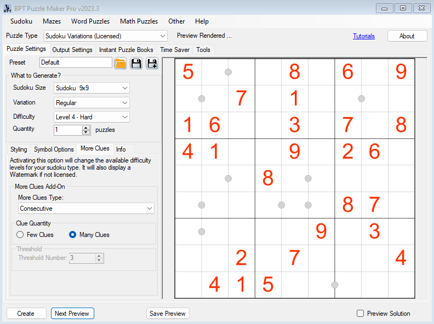Decrease puzzle quantity with down arrow
This screenshot has width=434, height=324.
tap(85, 132)
